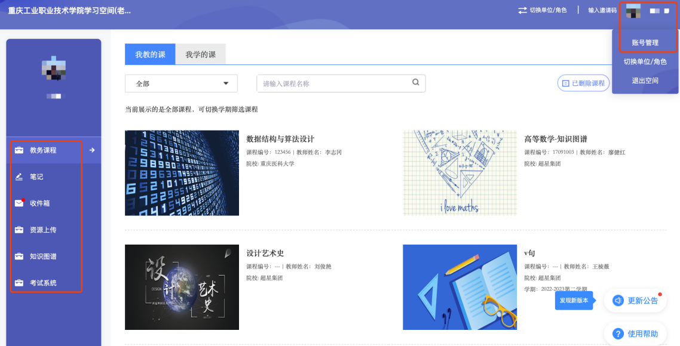The width and height of the screenshot is (680, 346).
Task: Open the 数据结构与算法设计 course thumbnail
Action: point(182,173)
